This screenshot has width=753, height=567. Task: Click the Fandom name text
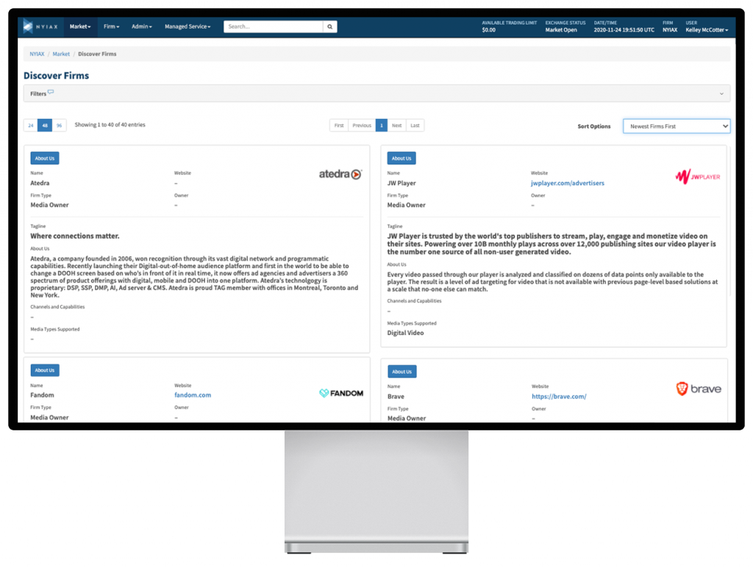click(x=42, y=395)
